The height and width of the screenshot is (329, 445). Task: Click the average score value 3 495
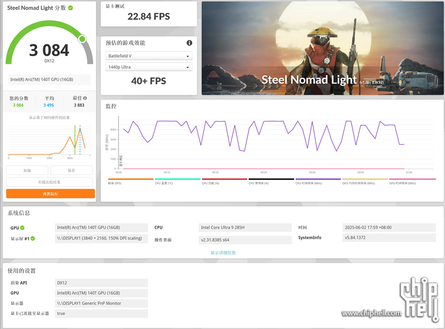click(x=49, y=105)
